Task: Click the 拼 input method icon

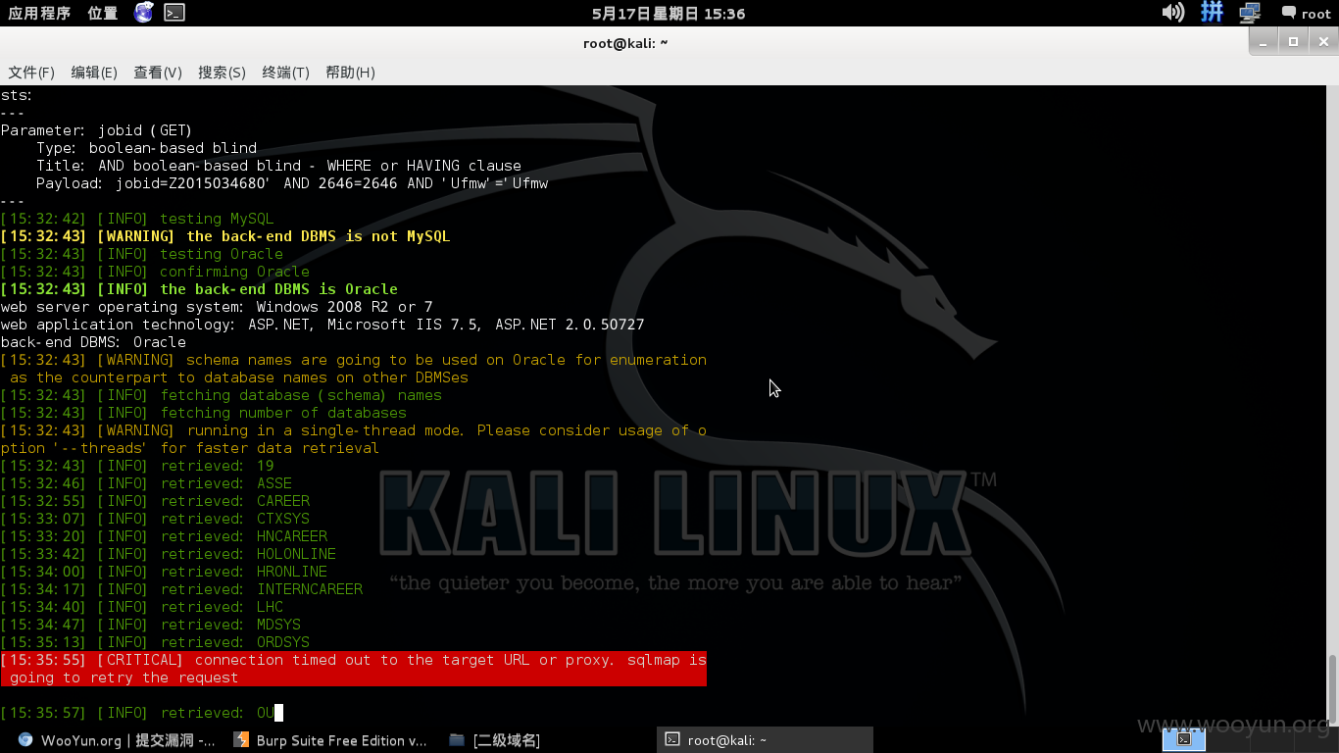Action: click(x=1212, y=13)
